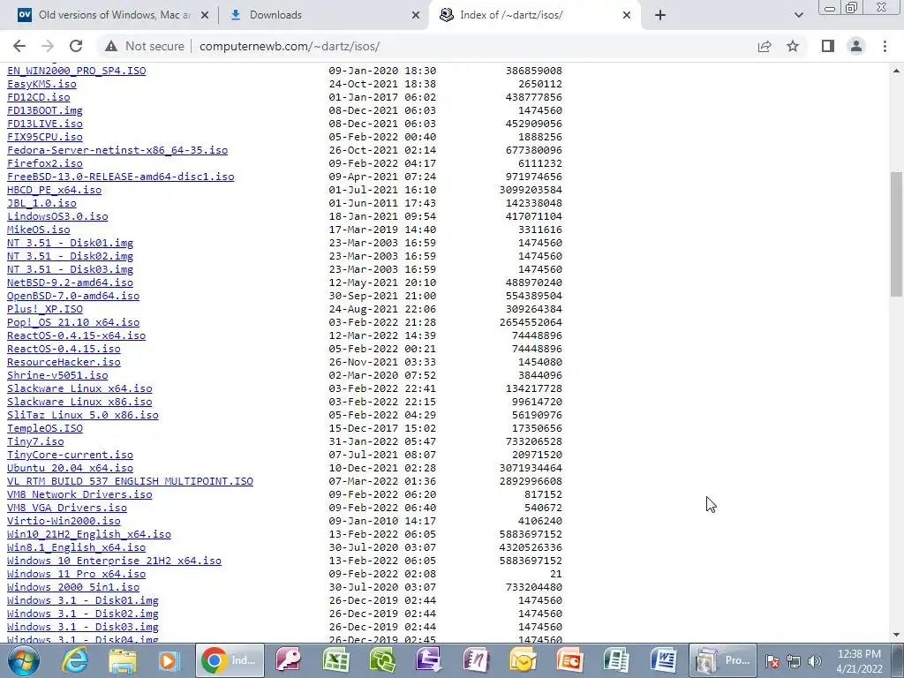Screen dimensions: 904x678
Task: Download OpenBSD-7.0-amd64.iso
Action: coord(73,296)
